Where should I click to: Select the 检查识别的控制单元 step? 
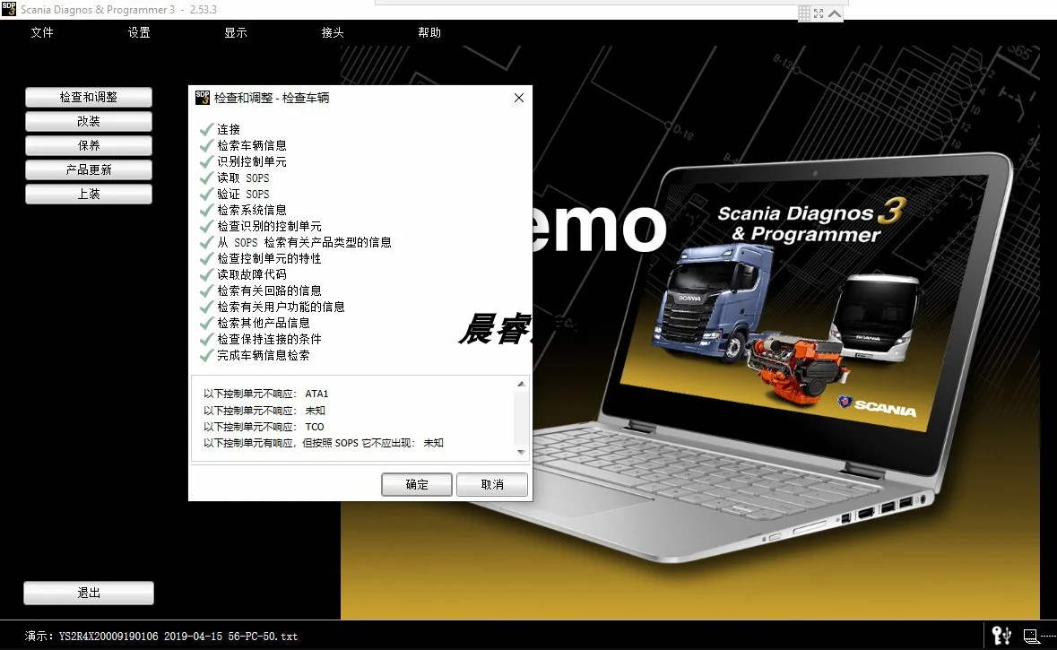point(269,226)
